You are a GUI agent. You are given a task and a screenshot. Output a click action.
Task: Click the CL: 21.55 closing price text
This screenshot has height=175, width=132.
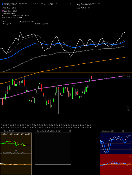click(49, 5)
